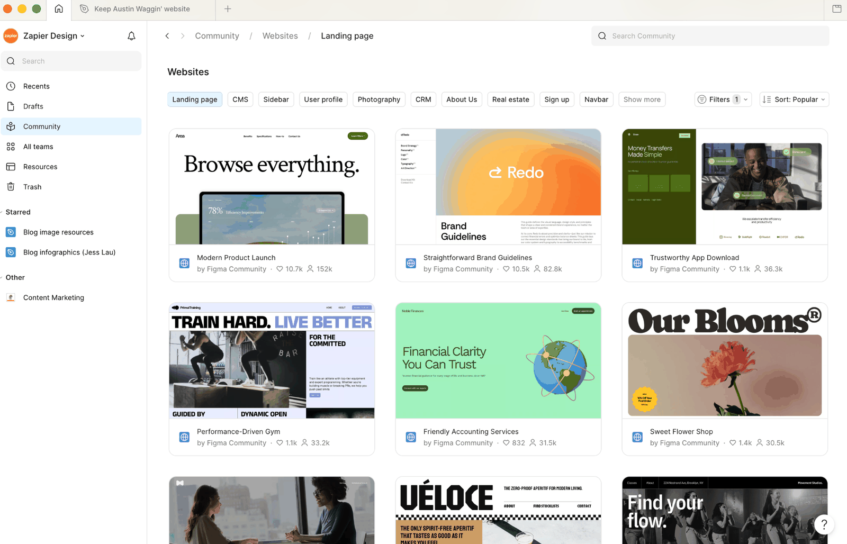The image size is (847, 544).
Task: Select the Navbar tag filter
Action: click(x=597, y=99)
